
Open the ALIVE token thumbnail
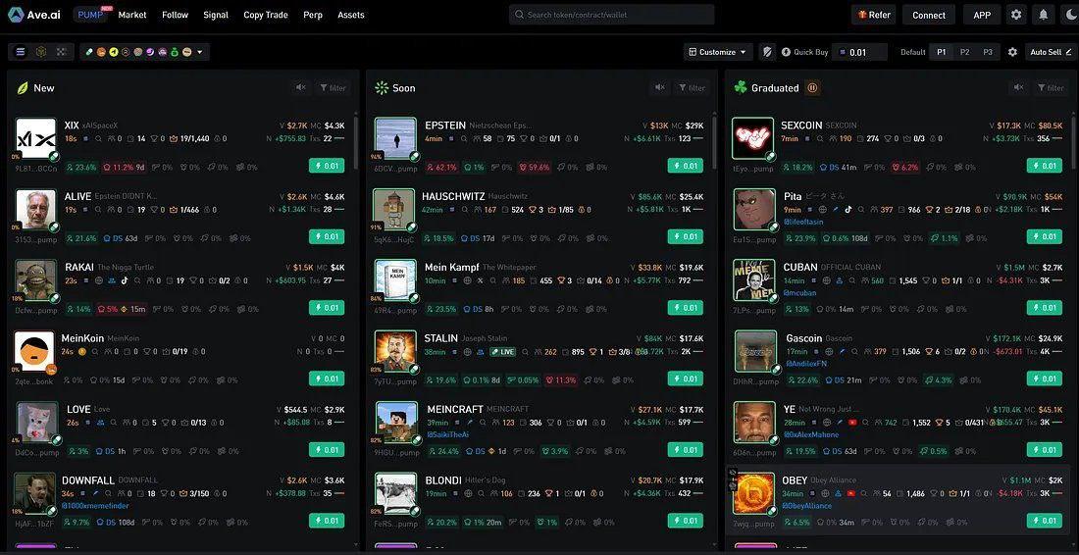[x=35, y=209]
